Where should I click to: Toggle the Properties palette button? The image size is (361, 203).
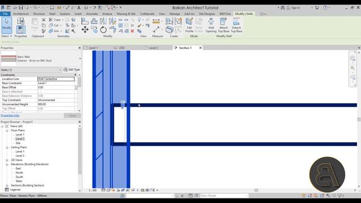click(x=20, y=30)
